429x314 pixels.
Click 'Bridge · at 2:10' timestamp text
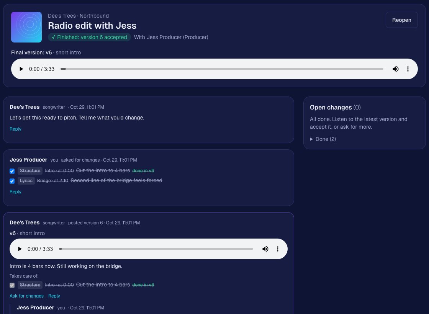[x=52, y=180]
